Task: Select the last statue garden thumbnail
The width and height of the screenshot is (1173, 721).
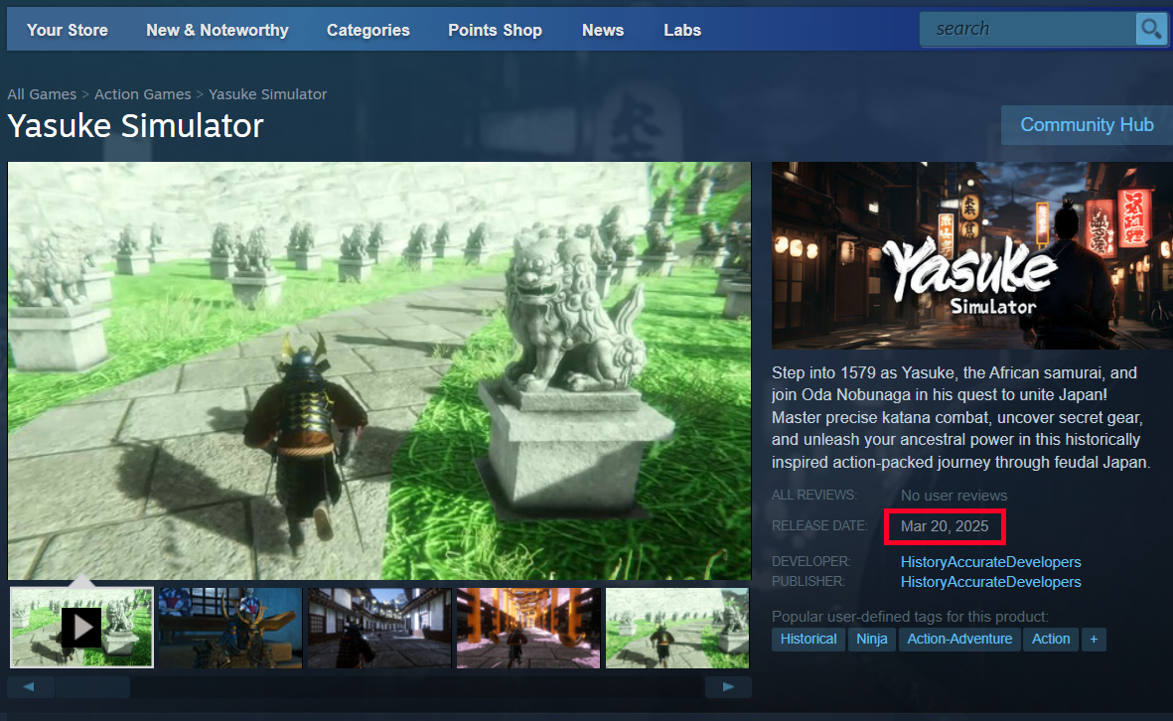Action: tap(677, 628)
